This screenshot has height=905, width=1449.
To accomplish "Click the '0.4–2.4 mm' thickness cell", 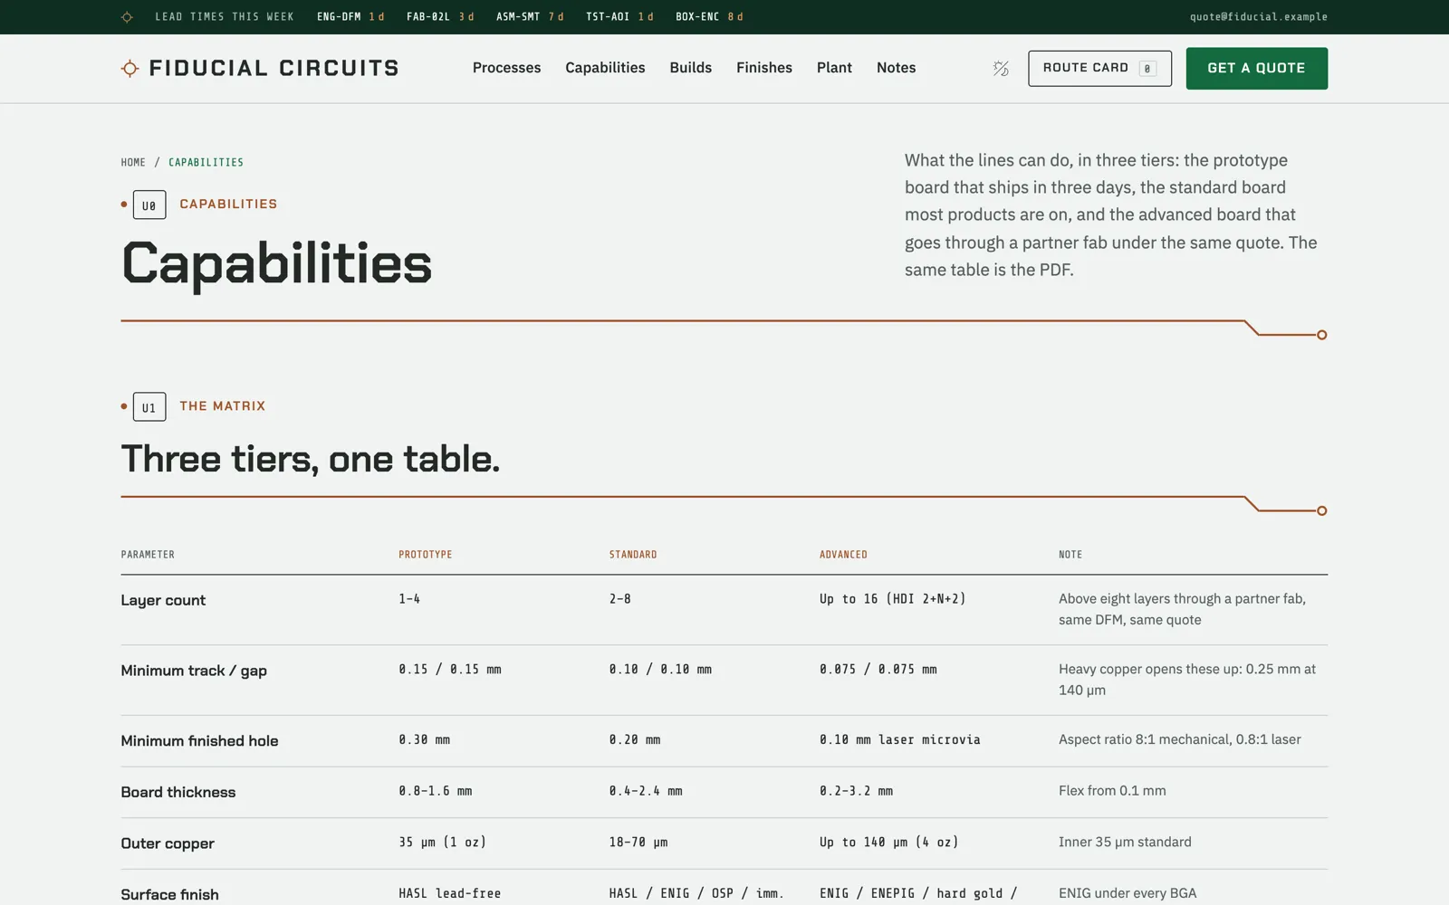I will coord(646,791).
